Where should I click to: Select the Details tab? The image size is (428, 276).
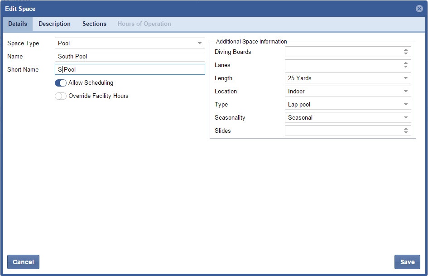[18, 24]
